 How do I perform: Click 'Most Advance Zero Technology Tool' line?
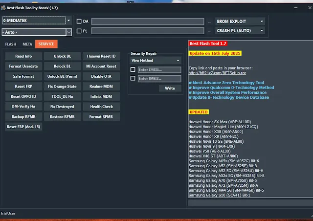point(226,83)
